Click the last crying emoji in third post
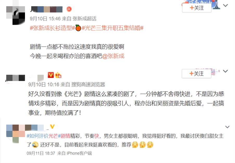Screen dimensions: 235x163 [150, 145]
